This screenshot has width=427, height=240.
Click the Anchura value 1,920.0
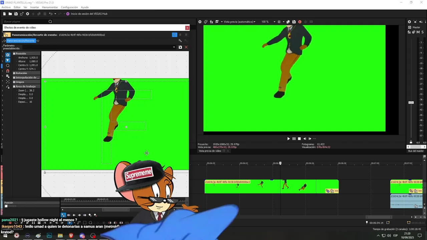33,58
